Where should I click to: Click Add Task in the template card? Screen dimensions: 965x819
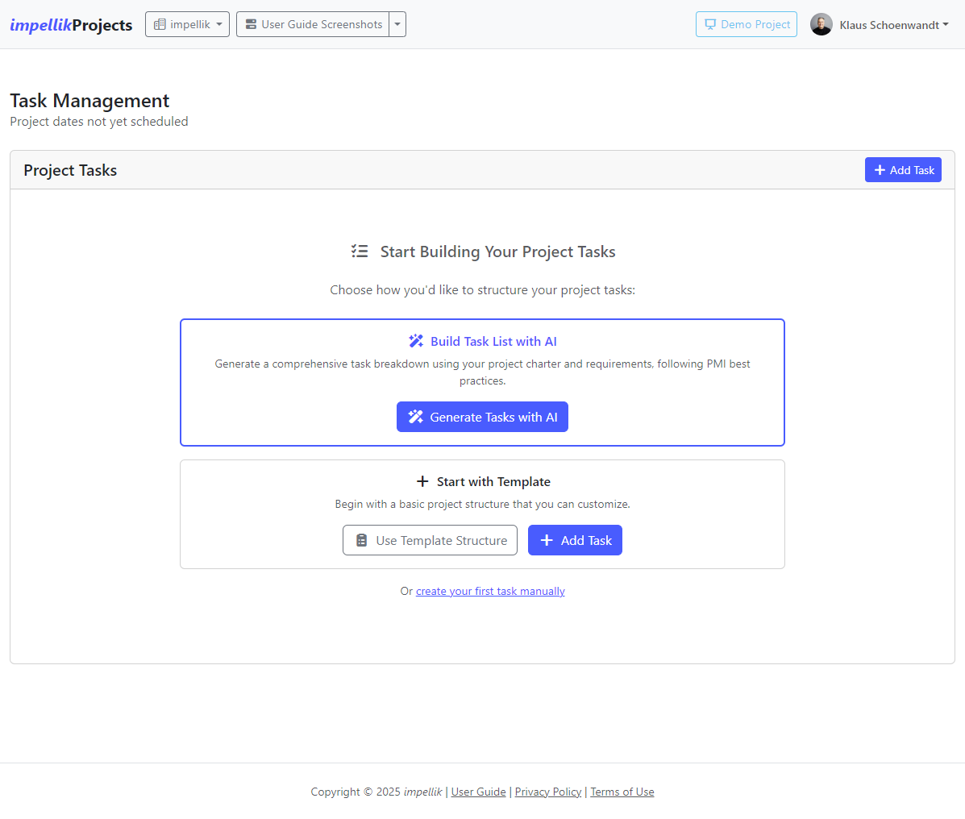click(x=575, y=540)
